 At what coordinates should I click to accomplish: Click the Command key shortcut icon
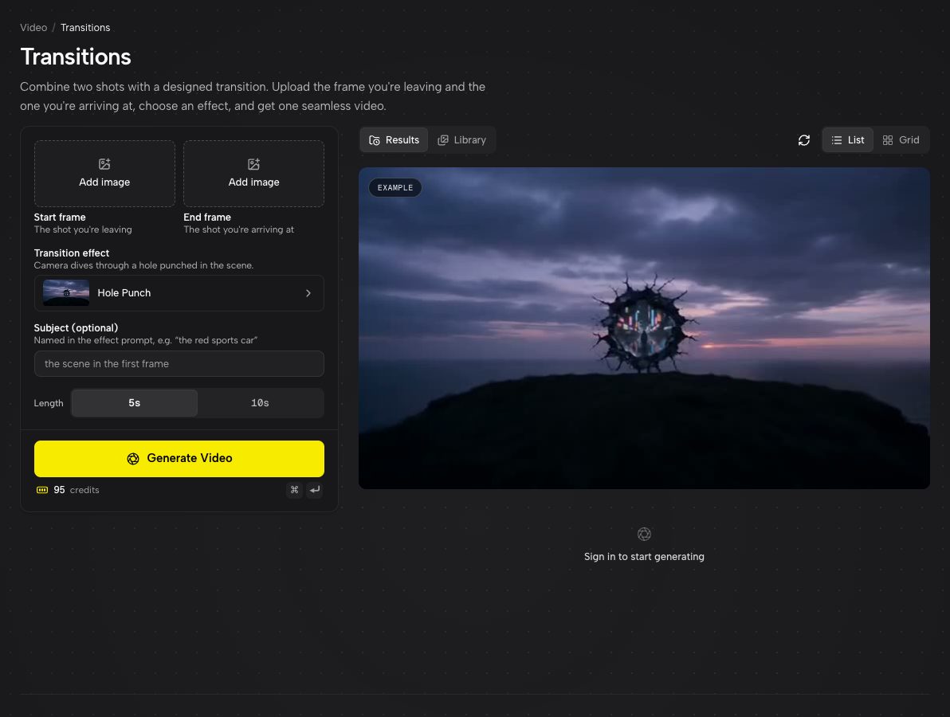click(294, 490)
